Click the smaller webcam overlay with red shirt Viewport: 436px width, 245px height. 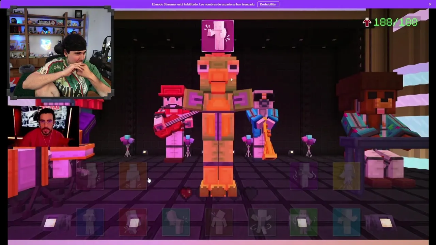tap(43, 126)
